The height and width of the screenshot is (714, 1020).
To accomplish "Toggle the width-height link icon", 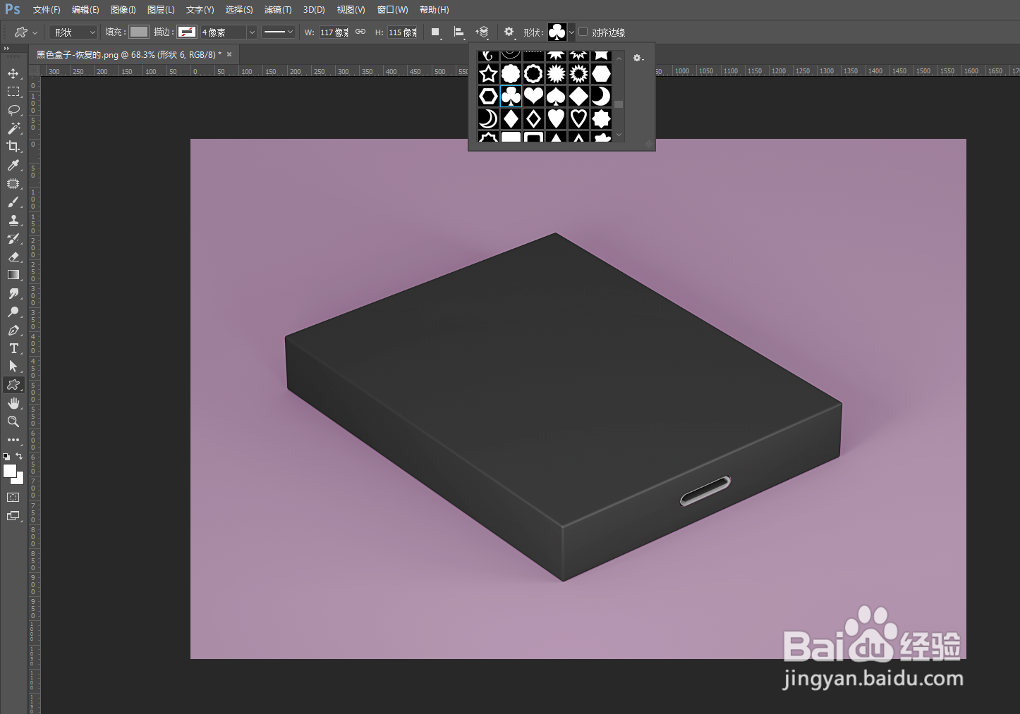I will tap(360, 32).
